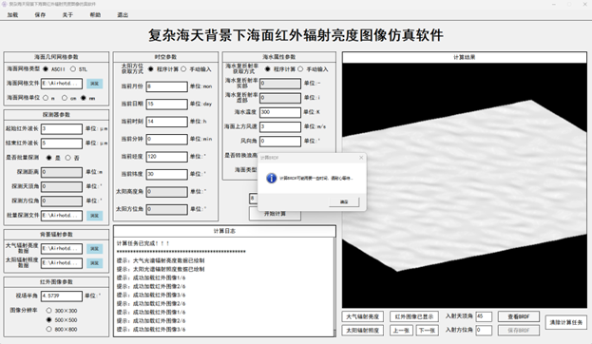The height and width of the screenshot is (344, 592).
Task: Open the 加载 menu
Action: tap(12, 15)
